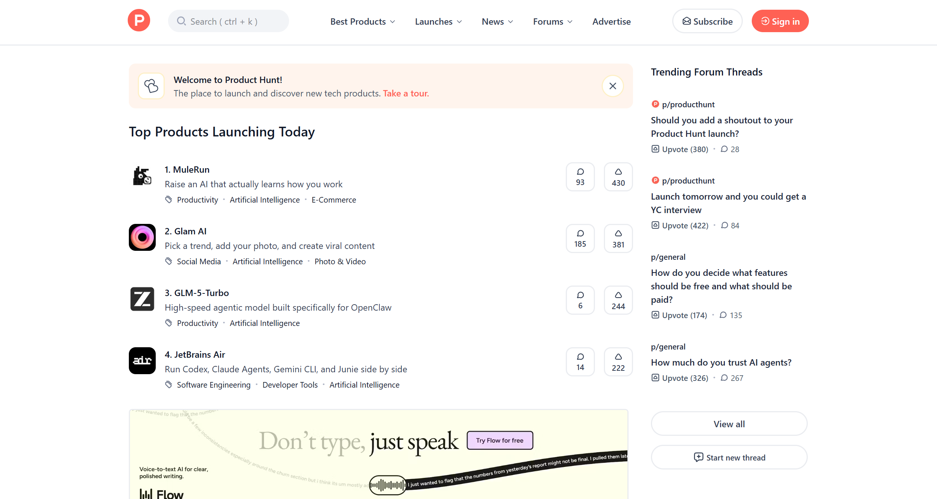Open the Forums dropdown menu

(x=553, y=22)
